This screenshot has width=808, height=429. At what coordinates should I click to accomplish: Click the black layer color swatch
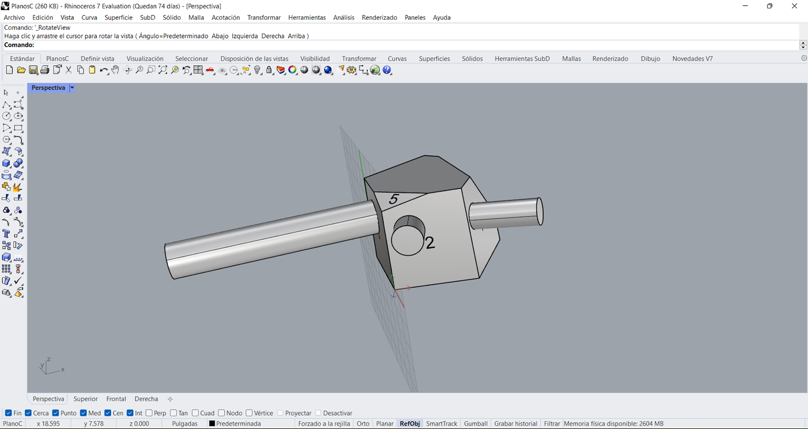tap(212, 423)
